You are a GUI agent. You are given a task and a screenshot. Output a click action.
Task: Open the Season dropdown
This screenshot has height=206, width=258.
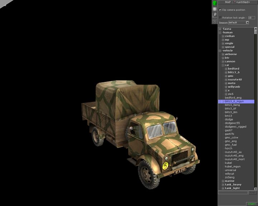[x=247, y=23]
